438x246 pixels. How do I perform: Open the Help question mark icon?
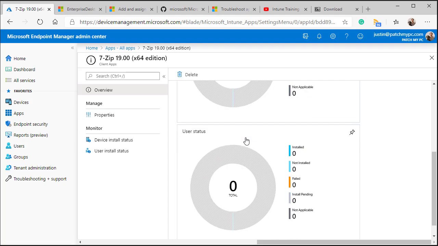click(x=347, y=36)
